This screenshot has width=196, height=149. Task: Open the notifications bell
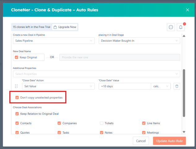[181, 27]
